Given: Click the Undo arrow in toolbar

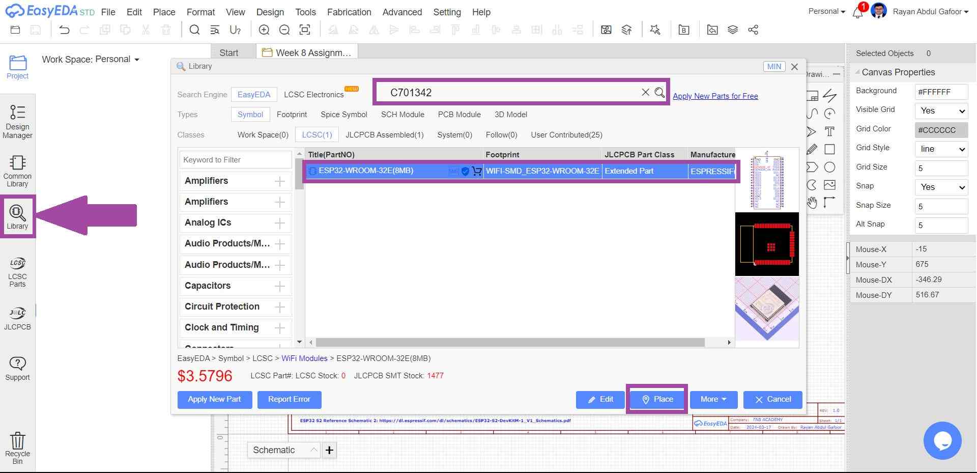Looking at the screenshot, I should (64, 30).
